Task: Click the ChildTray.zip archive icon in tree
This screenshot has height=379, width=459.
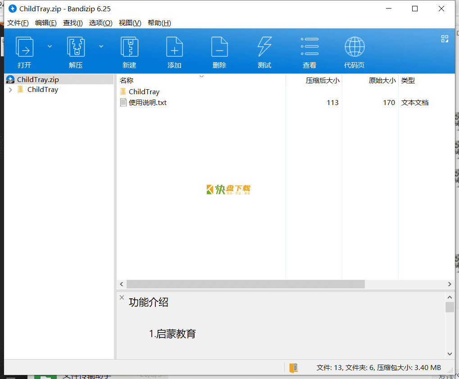Action: click(10, 79)
